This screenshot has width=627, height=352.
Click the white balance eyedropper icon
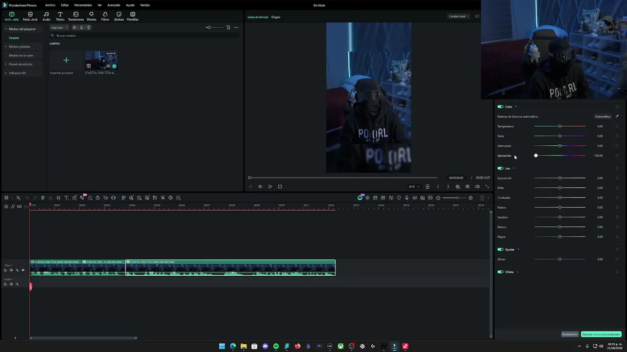[617, 116]
